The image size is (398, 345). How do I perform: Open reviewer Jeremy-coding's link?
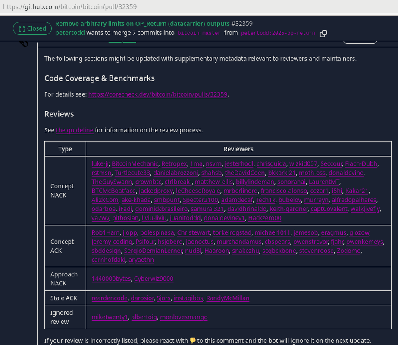112,242
